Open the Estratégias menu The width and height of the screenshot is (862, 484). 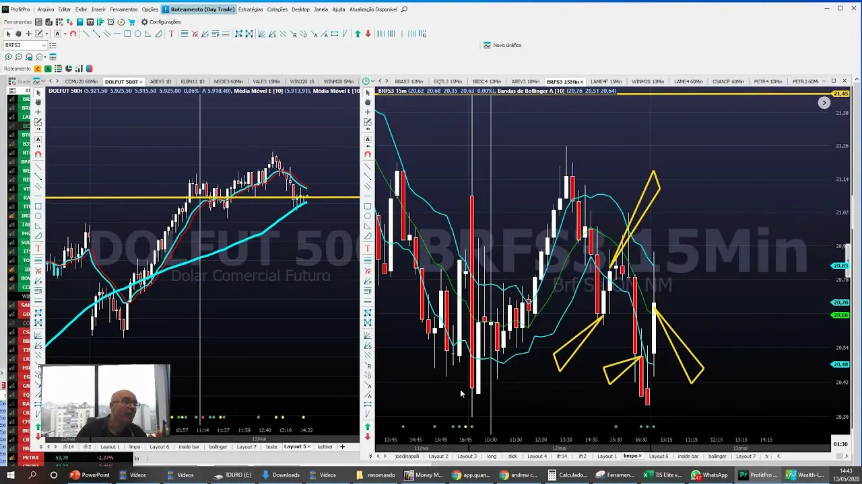pos(251,9)
